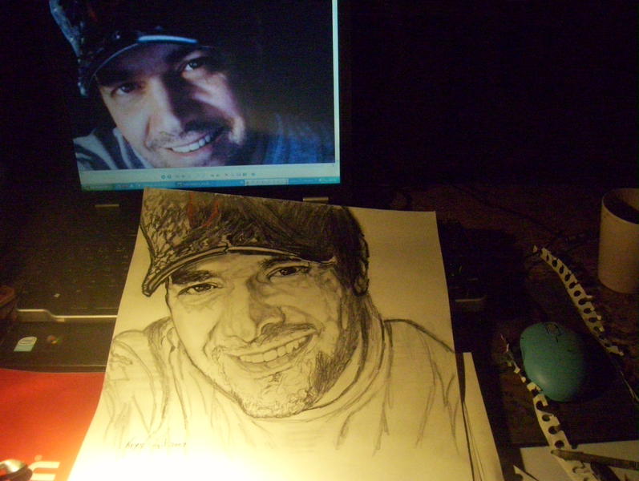Click the Best Fit view icon
Screen dimensions: 639x481
tap(179, 176)
